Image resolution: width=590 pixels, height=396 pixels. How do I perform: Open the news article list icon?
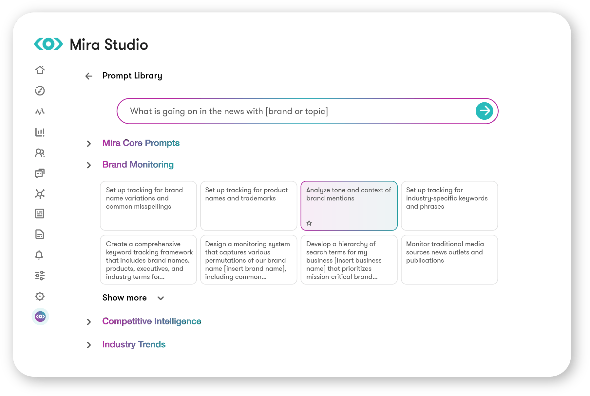(x=40, y=214)
